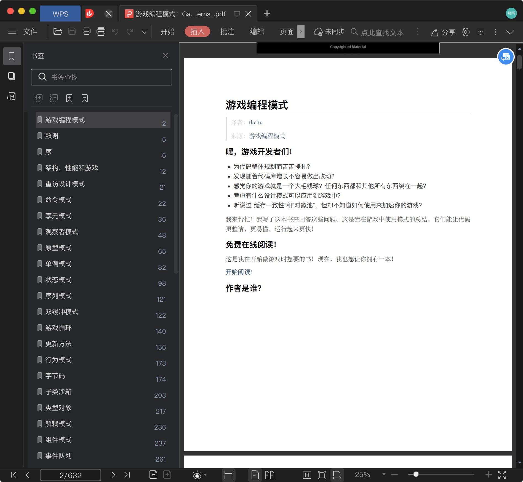This screenshot has height=482, width=523.
Task: Open the 编辑 ribbon tab
Action: tap(257, 32)
